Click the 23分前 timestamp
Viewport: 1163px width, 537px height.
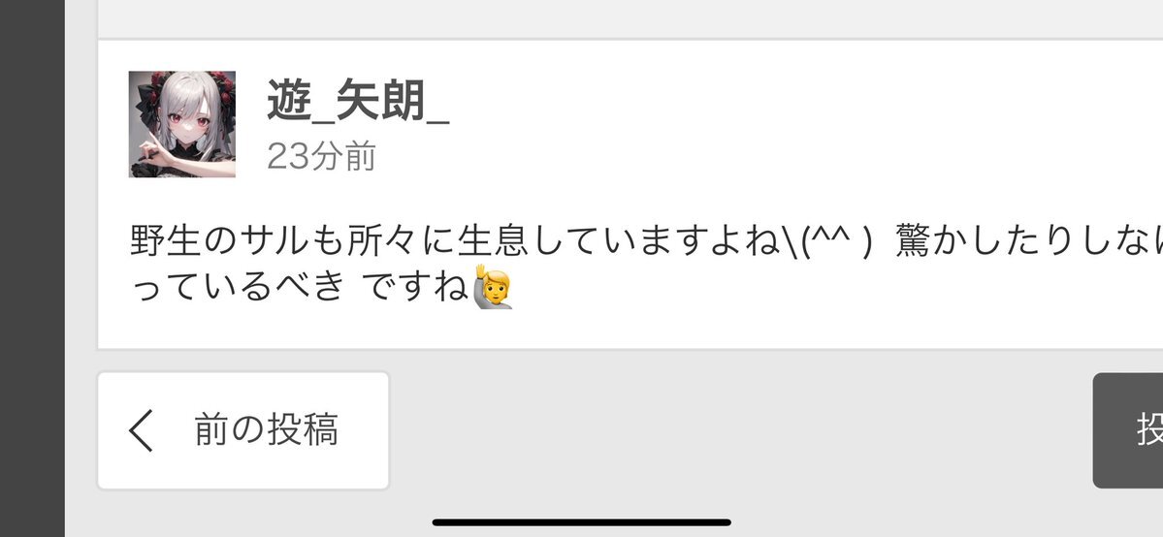pyautogui.click(x=321, y=156)
